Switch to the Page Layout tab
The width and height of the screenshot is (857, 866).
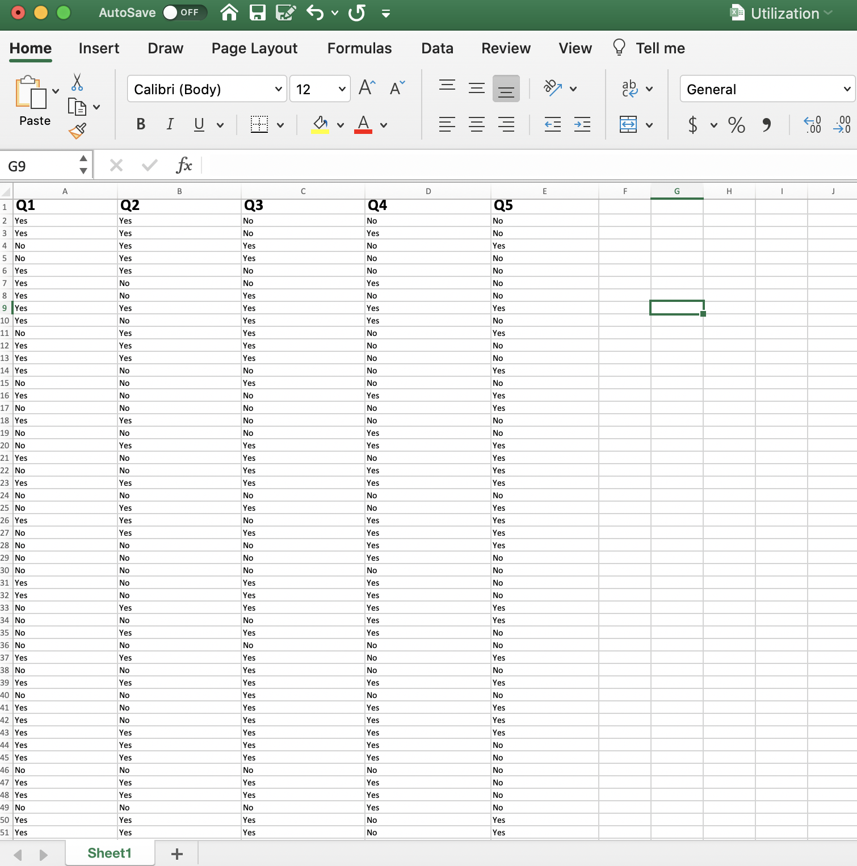pos(255,48)
